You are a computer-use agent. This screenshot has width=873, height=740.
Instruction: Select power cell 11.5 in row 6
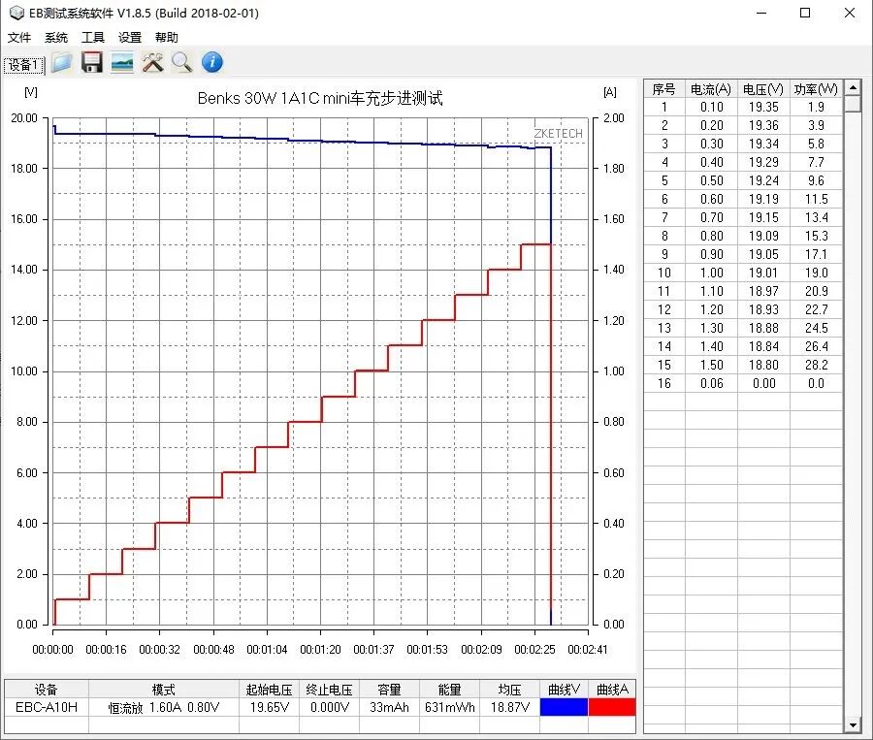816,199
